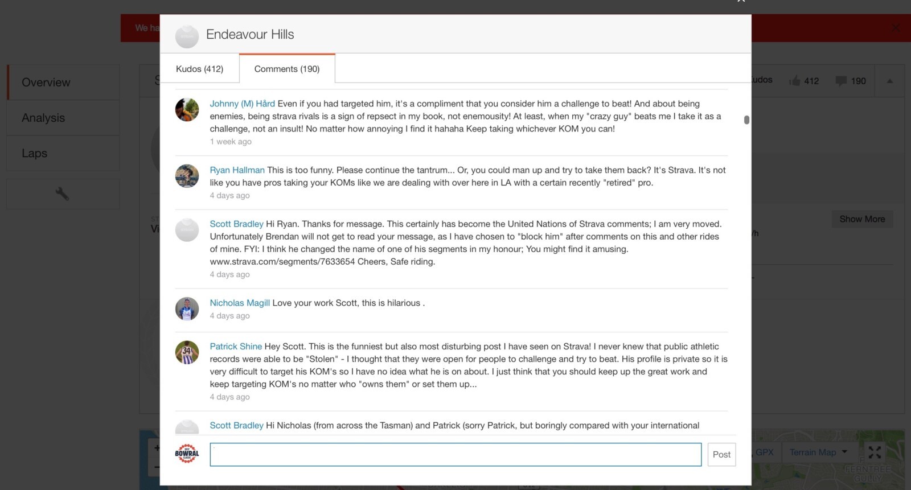This screenshot has height=490, width=911.
Task: Click the fullscreen map icon
Action: [875, 452]
